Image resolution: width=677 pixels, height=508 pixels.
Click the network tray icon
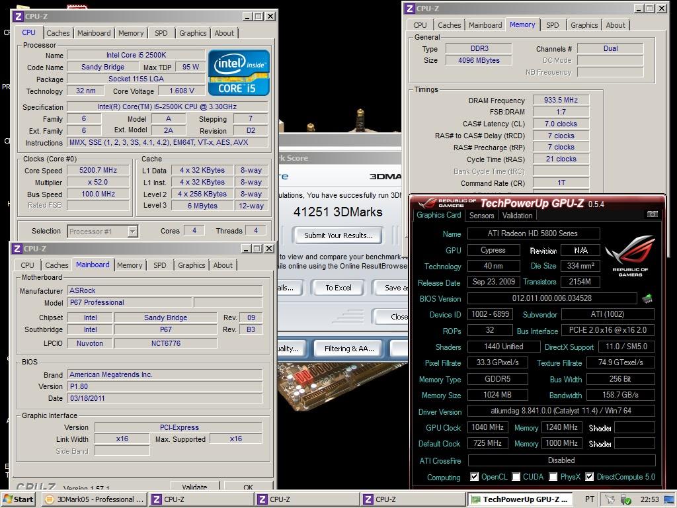610,500
